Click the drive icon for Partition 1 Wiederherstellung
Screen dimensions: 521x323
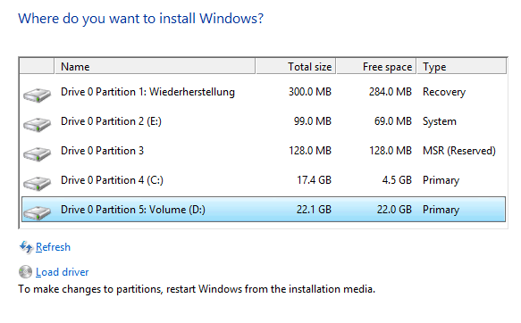coord(37,95)
